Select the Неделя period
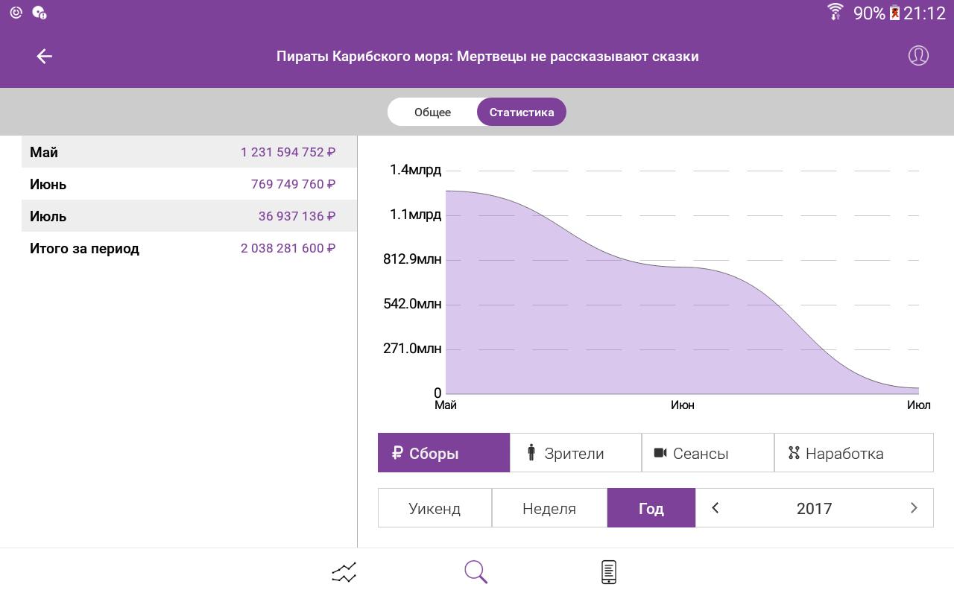Image resolution: width=954 pixels, height=596 pixels. click(x=549, y=508)
